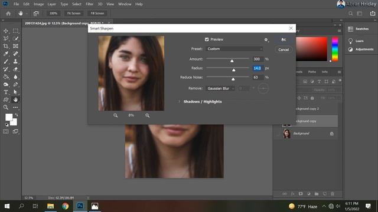Toggle Scroll All Windows checkbox in options bar
The width and height of the screenshot is (378, 212).
[x=36, y=14]
